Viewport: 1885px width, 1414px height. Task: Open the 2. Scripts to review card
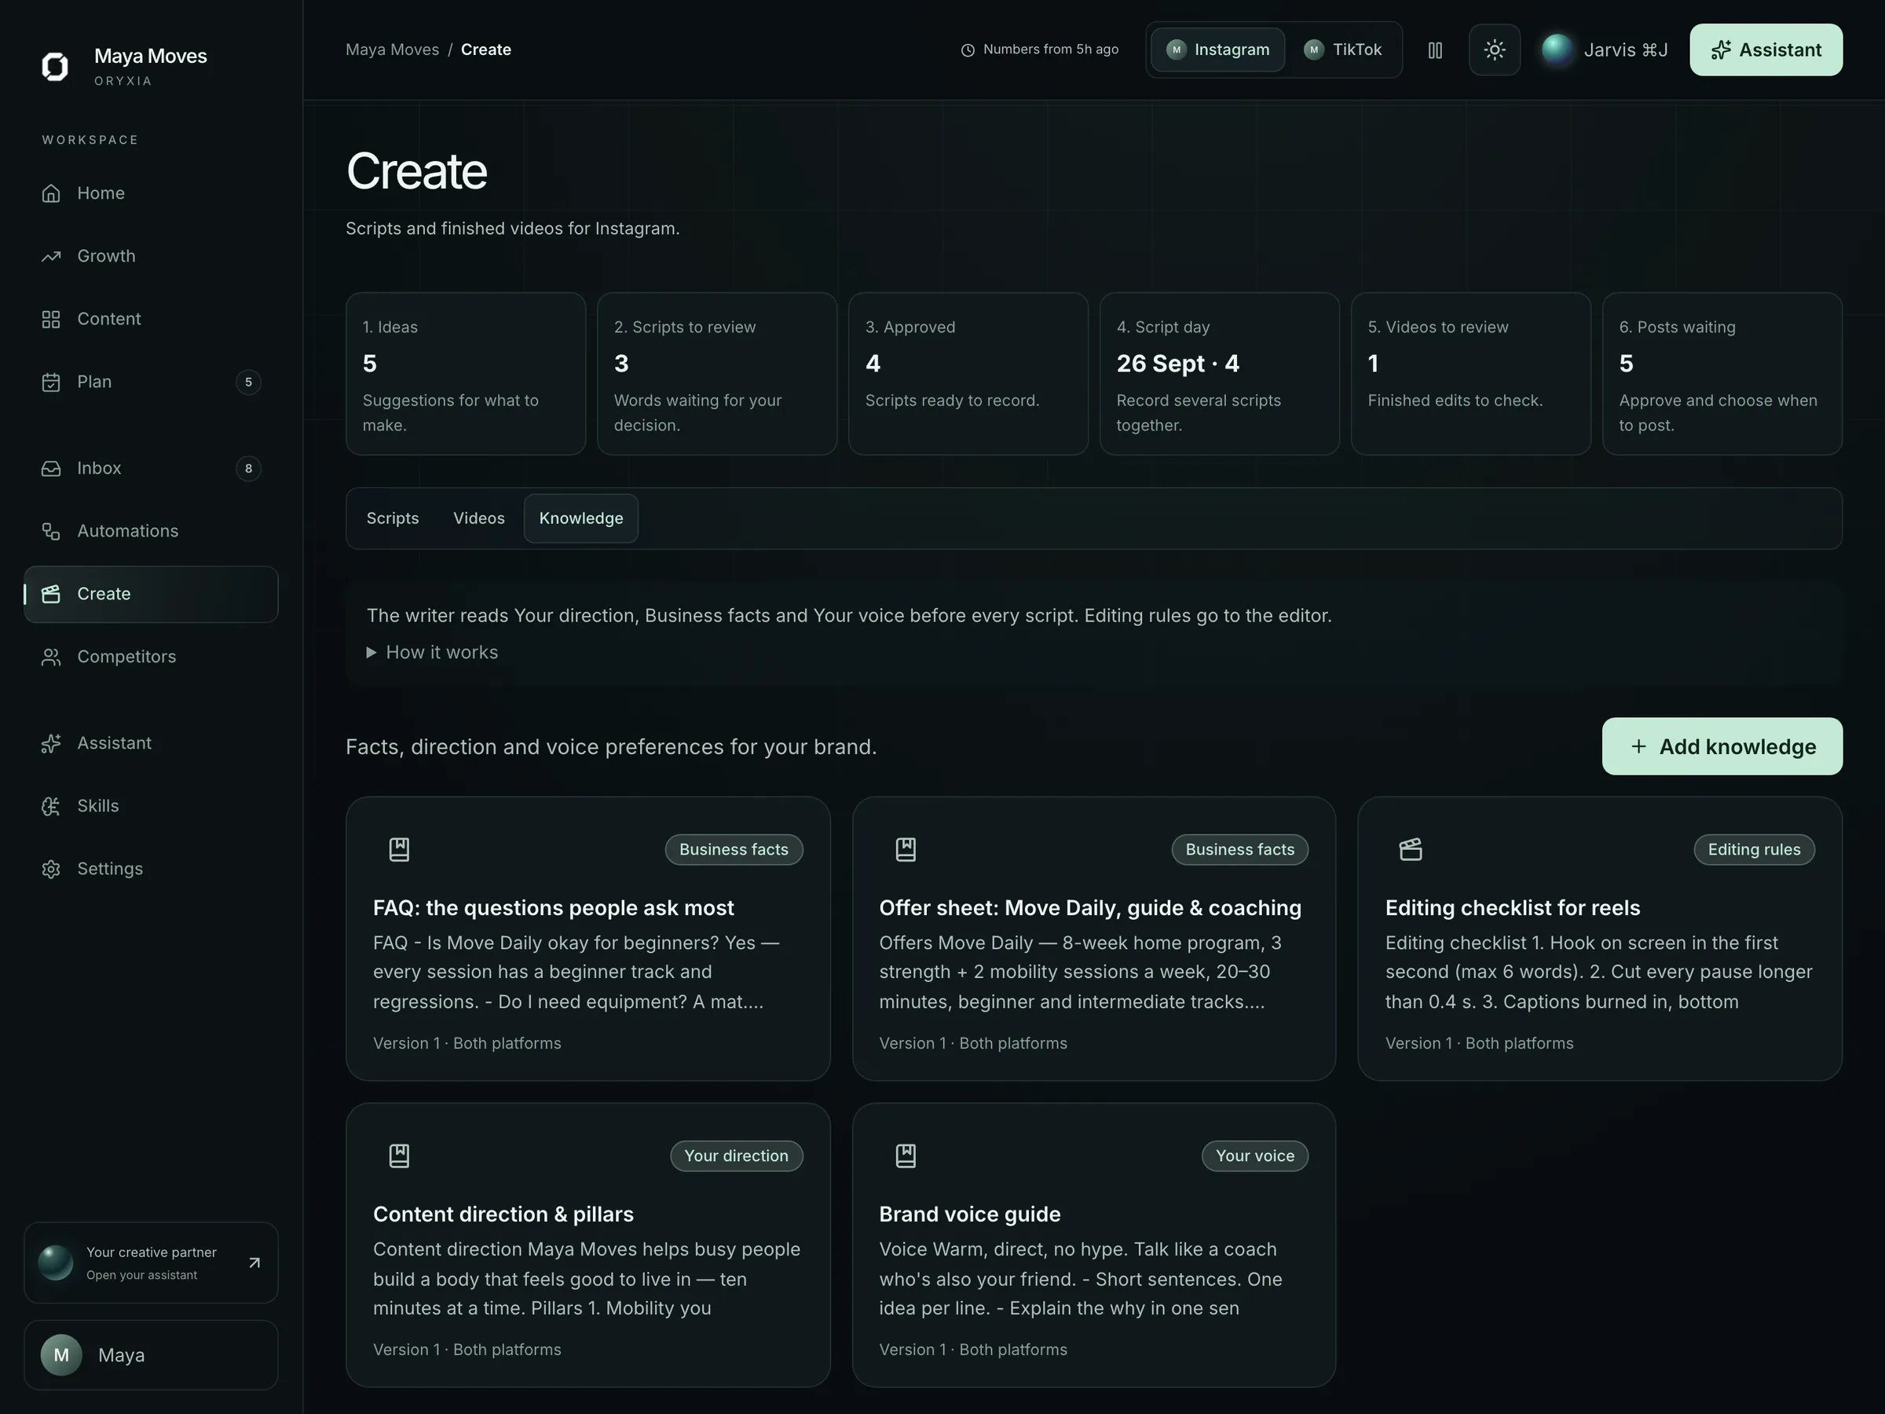click(x=716, y=374)
